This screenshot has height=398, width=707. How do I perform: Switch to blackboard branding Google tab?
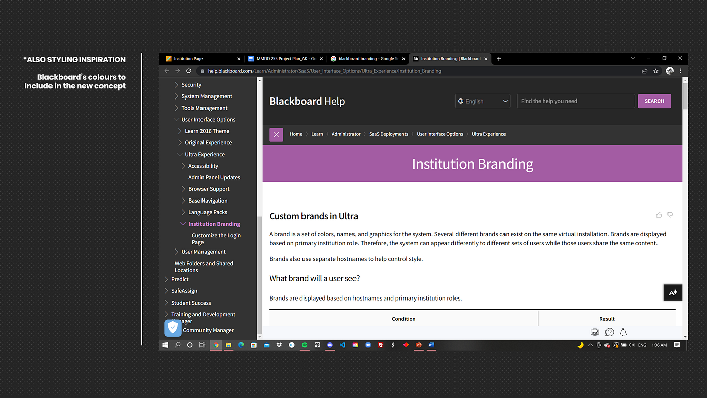point(368,59)
